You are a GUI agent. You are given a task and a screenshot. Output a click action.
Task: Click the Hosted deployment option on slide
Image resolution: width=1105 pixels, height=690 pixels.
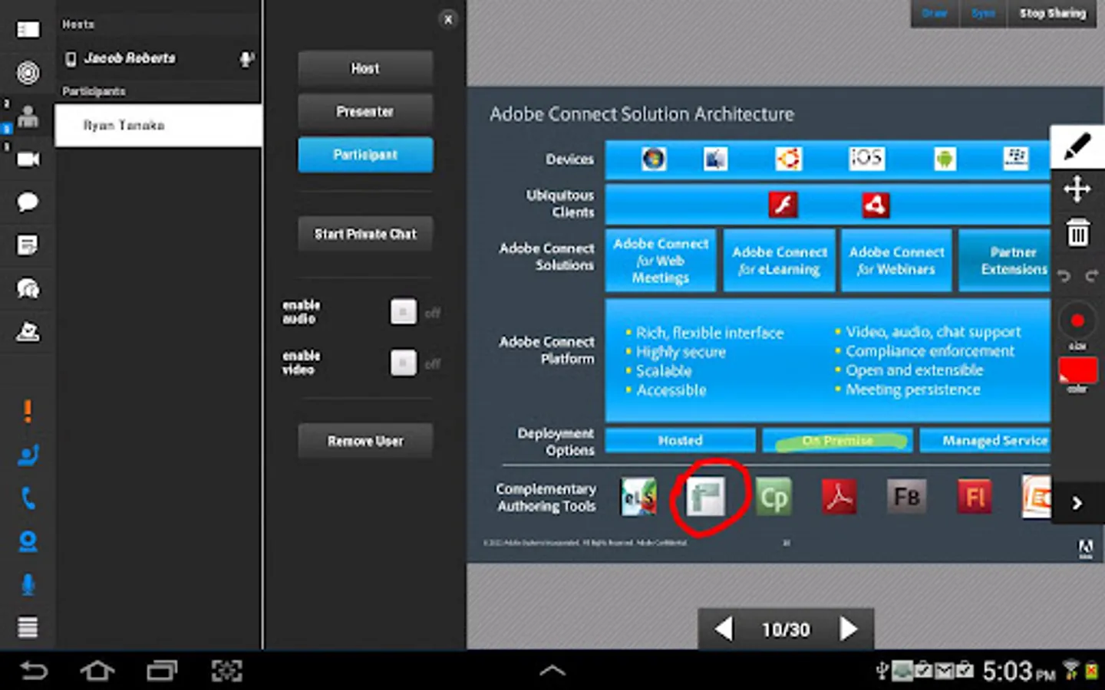point(680,441)
